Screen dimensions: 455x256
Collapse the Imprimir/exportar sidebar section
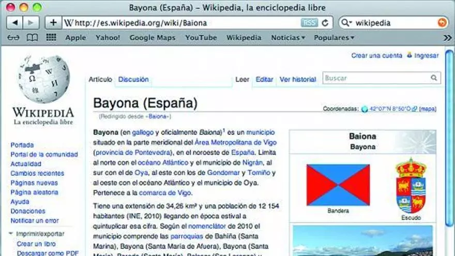pos(11,234)
